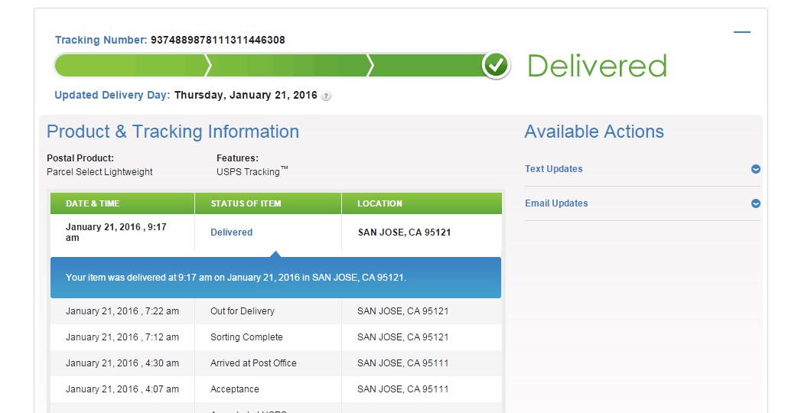798x413 pixels.
Task: Click the Out for Delivery row
Action: click(x=243, y=311)
